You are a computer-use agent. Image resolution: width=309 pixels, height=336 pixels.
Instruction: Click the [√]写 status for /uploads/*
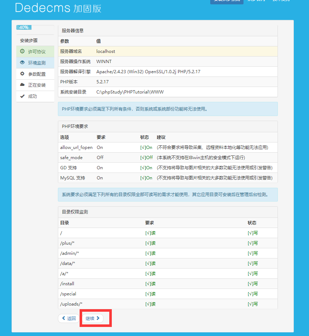point(253,304)
